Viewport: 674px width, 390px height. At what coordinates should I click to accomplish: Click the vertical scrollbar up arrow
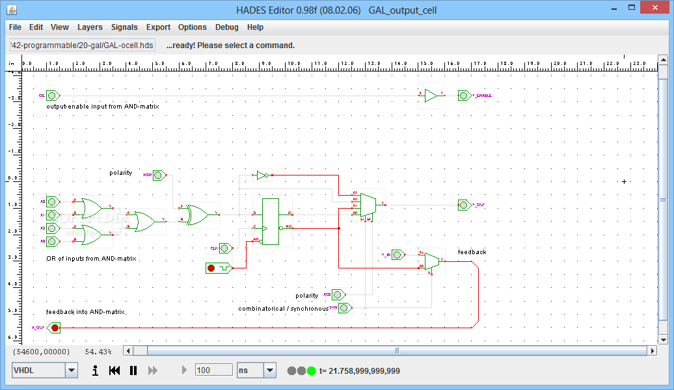pyautogui.click(x=663, y=60)
